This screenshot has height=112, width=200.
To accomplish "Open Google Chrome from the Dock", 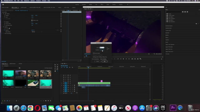I will (x=30, y=108).
